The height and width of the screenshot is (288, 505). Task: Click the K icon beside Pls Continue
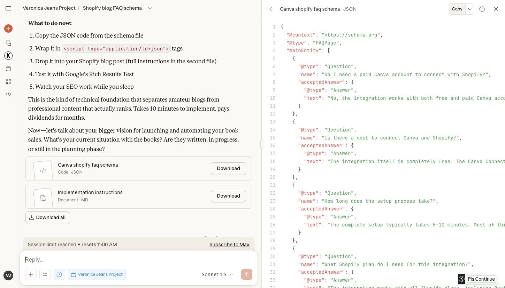[462, 279]
